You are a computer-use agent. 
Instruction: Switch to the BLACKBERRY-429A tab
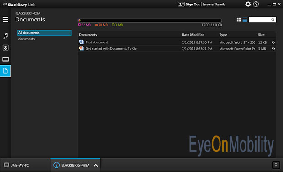point(75,165)
